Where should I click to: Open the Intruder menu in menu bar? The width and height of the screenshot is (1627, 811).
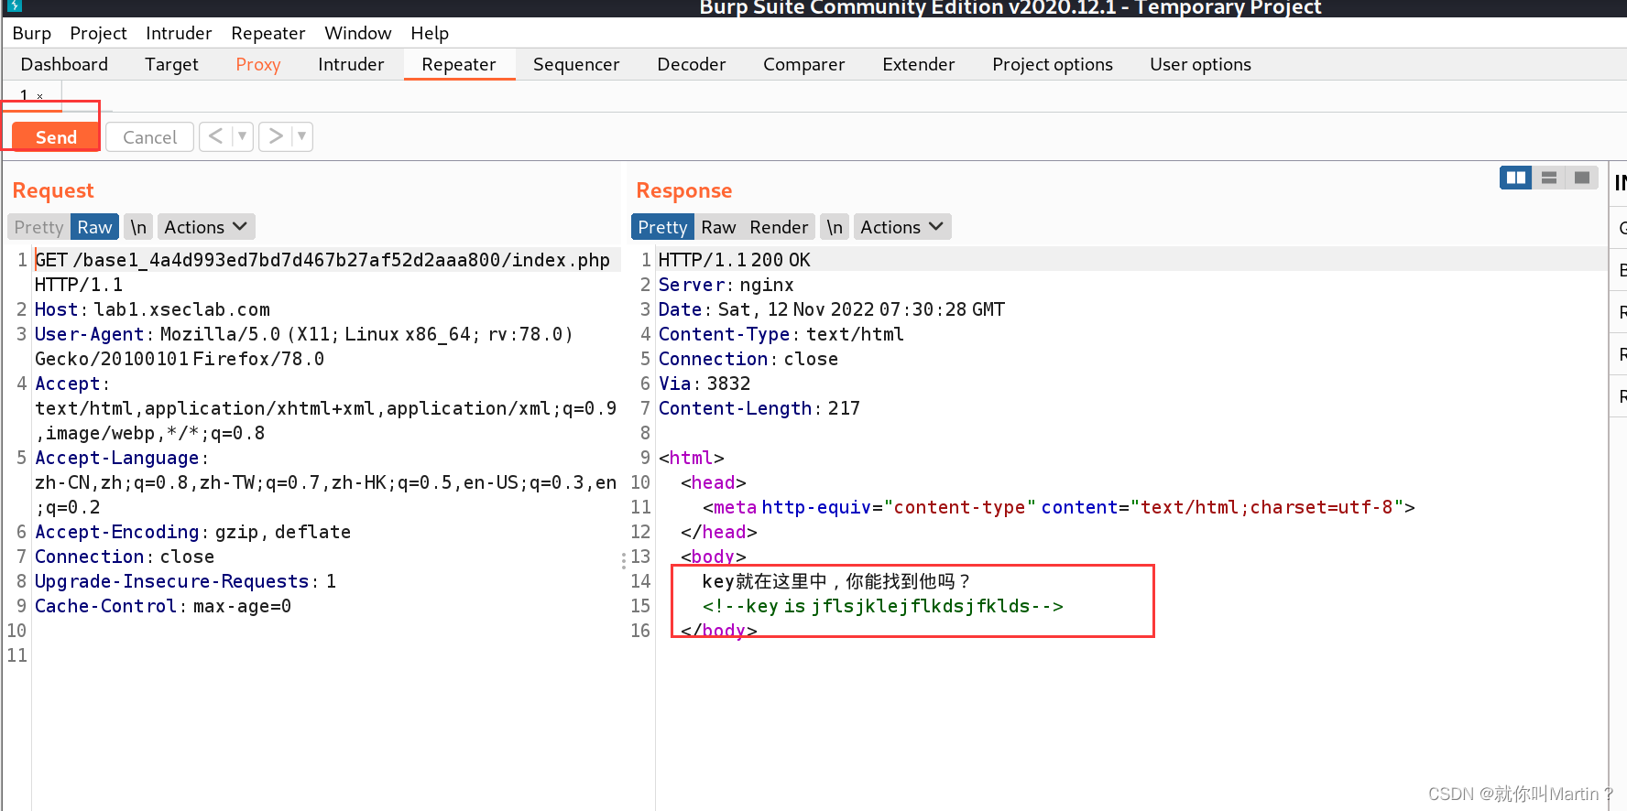(179, 33)
